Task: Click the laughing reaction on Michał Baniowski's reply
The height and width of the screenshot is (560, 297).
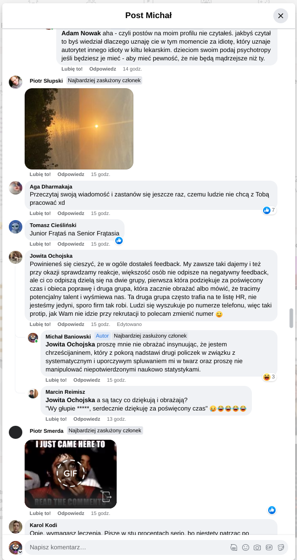Action: pos(267,377)
